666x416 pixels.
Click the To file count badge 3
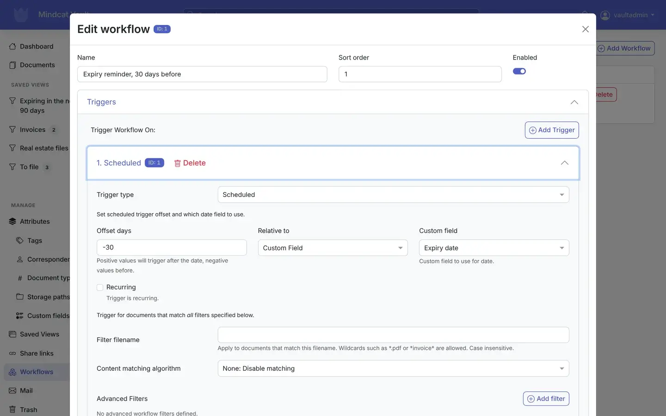click(47, 167)
